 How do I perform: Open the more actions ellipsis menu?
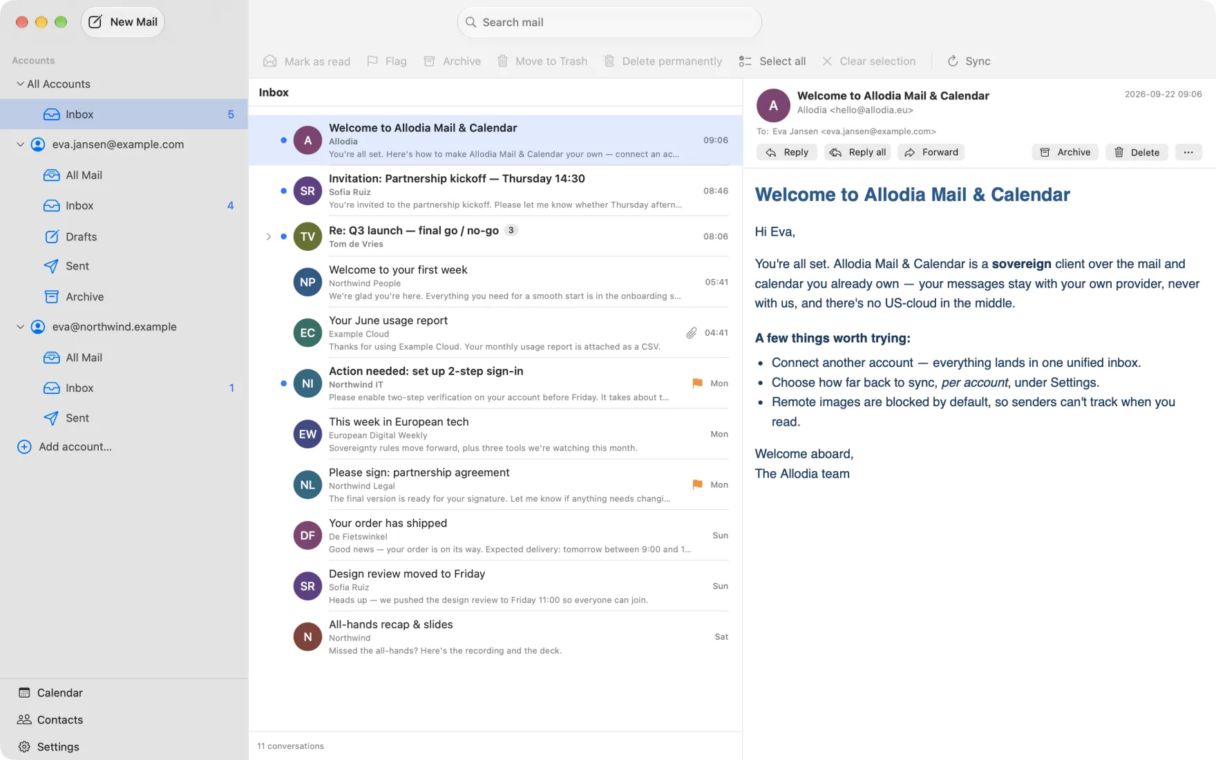coord(1188,152)
